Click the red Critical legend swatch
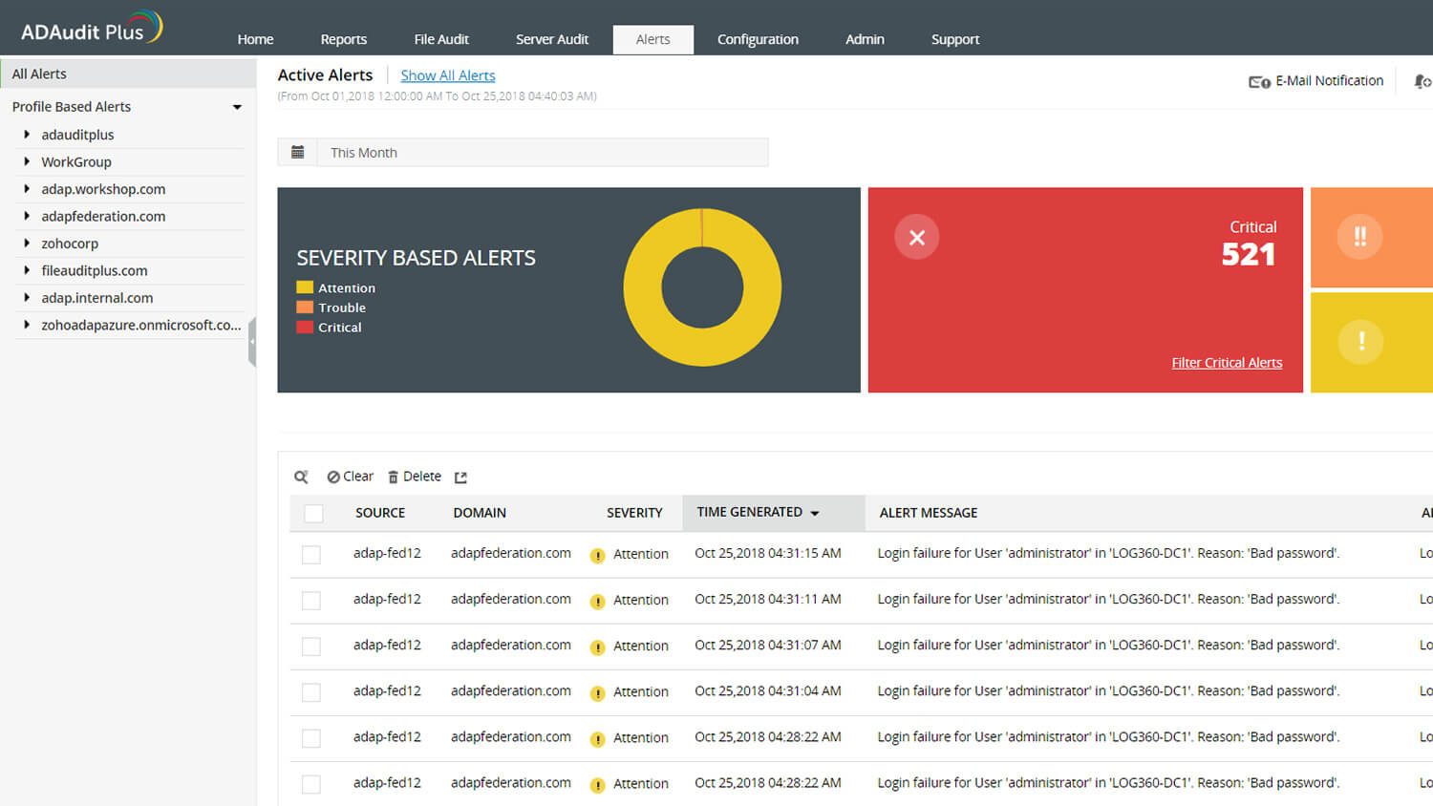Screen dimensions: 1433x806 (x=305, y=328)
